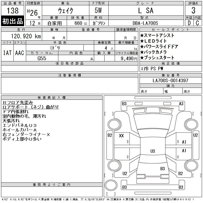The width and height of the screenshot is (203, 203).
Task: Select the interior grade C cell
Action: [197, 23]
